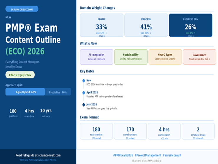The width and height of the screenshot is (218, 164).
Task: Click the Approach split: label
Action: click(x=14, y=85)
